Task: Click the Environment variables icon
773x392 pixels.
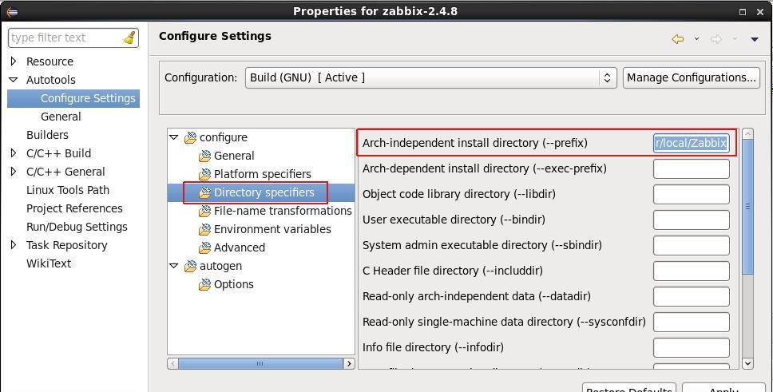Action: 204,229
